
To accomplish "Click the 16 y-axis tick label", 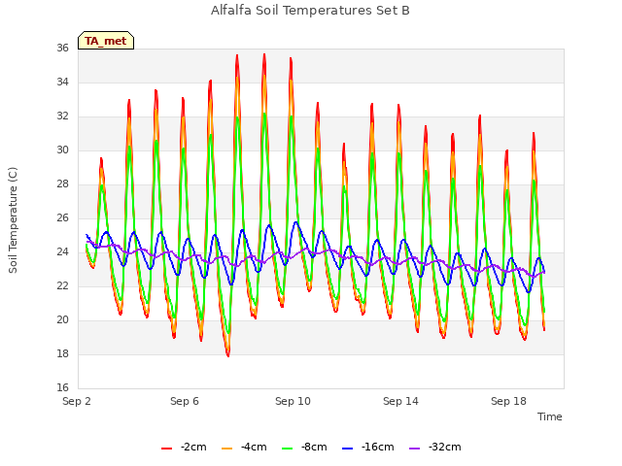I will pos(62,387).
